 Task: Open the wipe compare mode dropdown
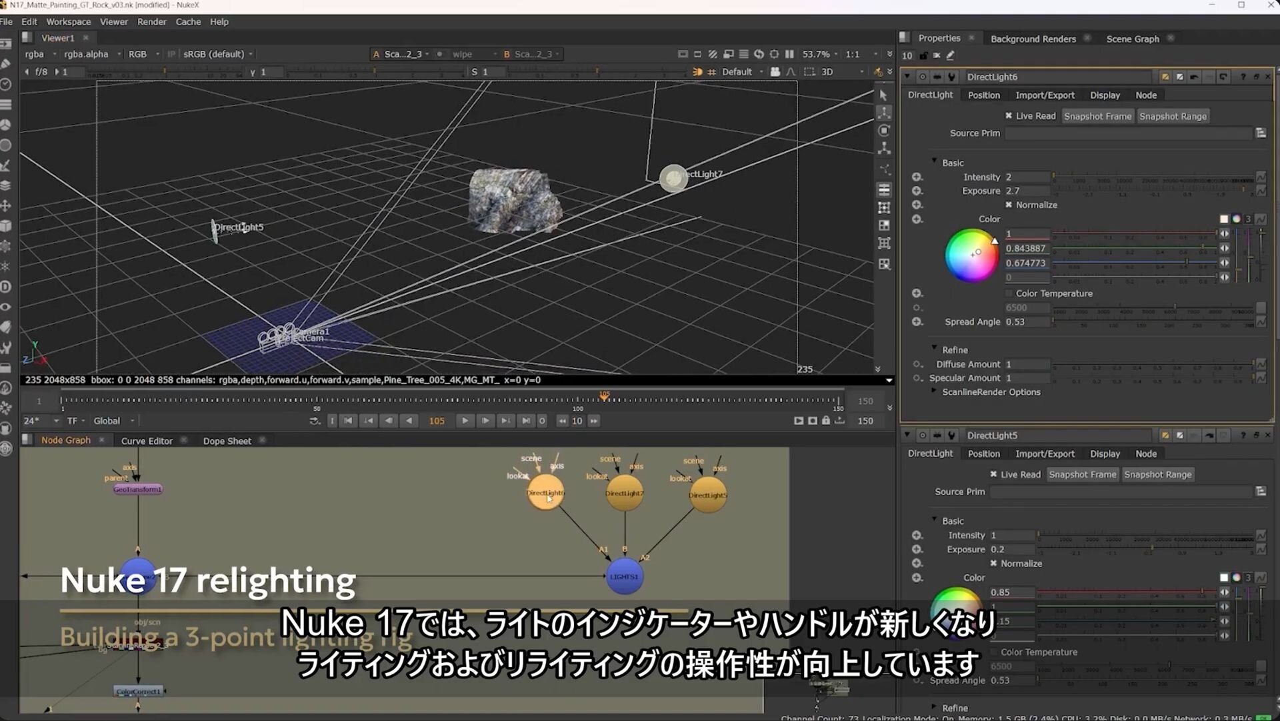(x=474, y=54)
